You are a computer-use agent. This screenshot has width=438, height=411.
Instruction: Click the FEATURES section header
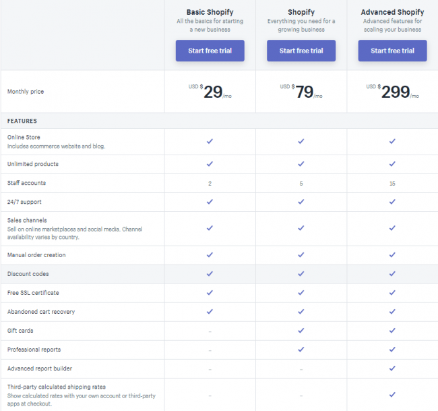[x=22, y=121]
